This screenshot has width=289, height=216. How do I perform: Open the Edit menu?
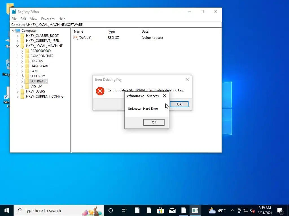click(23, 19)
